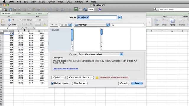Click the Save As filename field
Viewport: 189px width, 106px height.
pyautogui.click(x=97, y=17)
